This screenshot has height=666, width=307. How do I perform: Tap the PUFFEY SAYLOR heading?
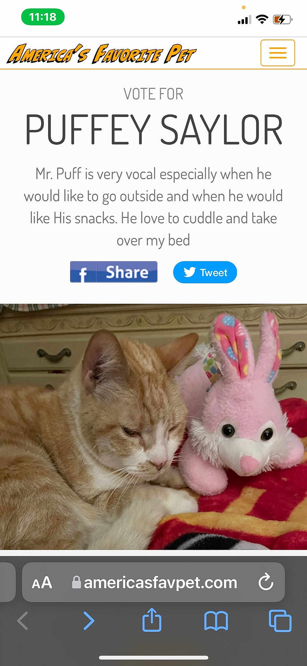click(153, 129)
